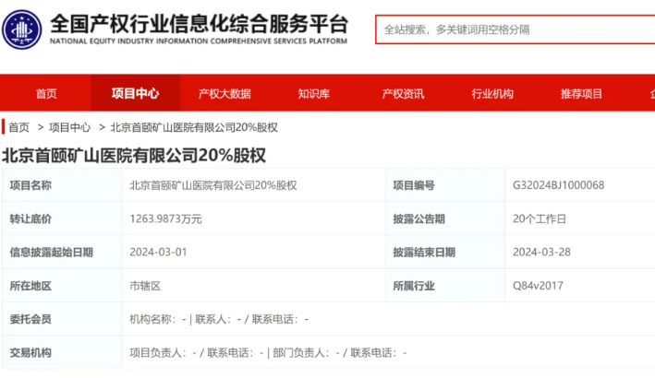The image size is (655, 378).
Task: Click the last breadcrumb for the 20%股权 project
Action: (193, 127)
